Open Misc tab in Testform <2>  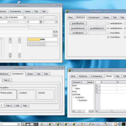pyautogui.click(x=71, y=18)
